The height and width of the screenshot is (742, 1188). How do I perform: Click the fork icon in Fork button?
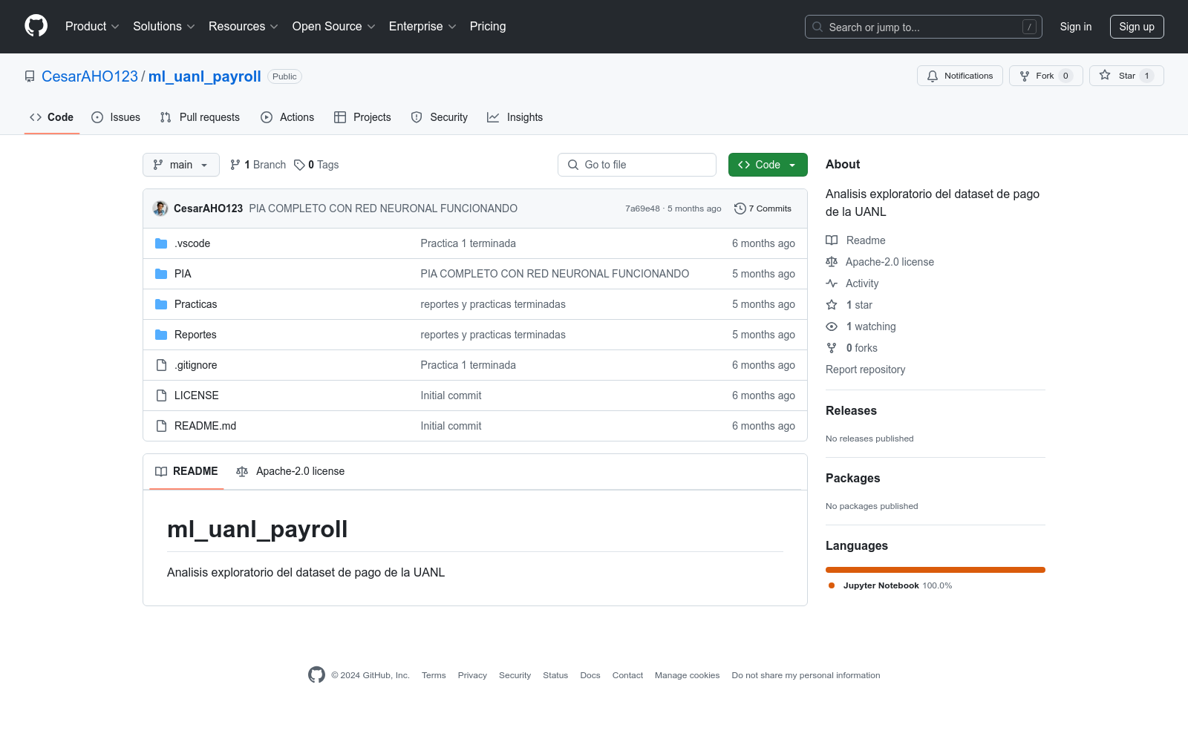coord(1025,76)
